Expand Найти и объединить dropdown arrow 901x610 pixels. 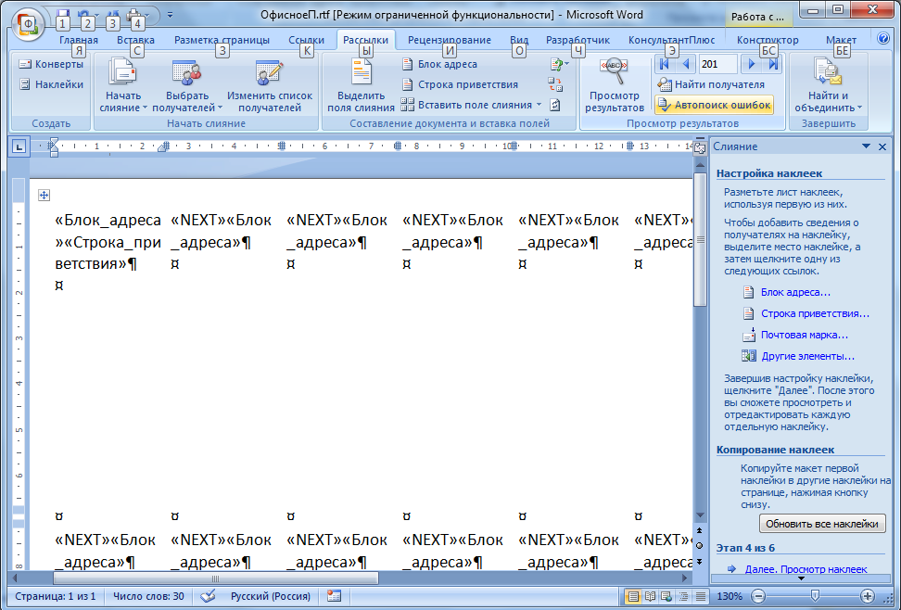pyautogui.click(x=859, y=108)
